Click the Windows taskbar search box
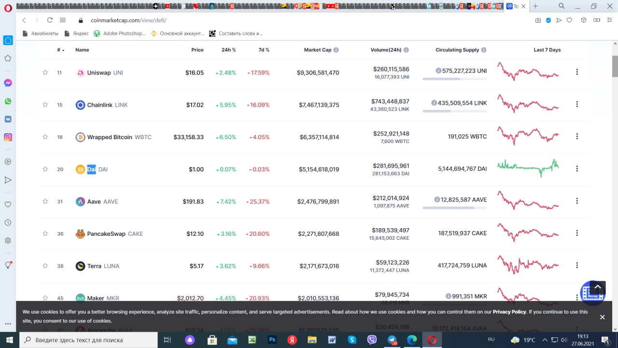The height and width of the screenshot is (348, 618). pos(88,340)
